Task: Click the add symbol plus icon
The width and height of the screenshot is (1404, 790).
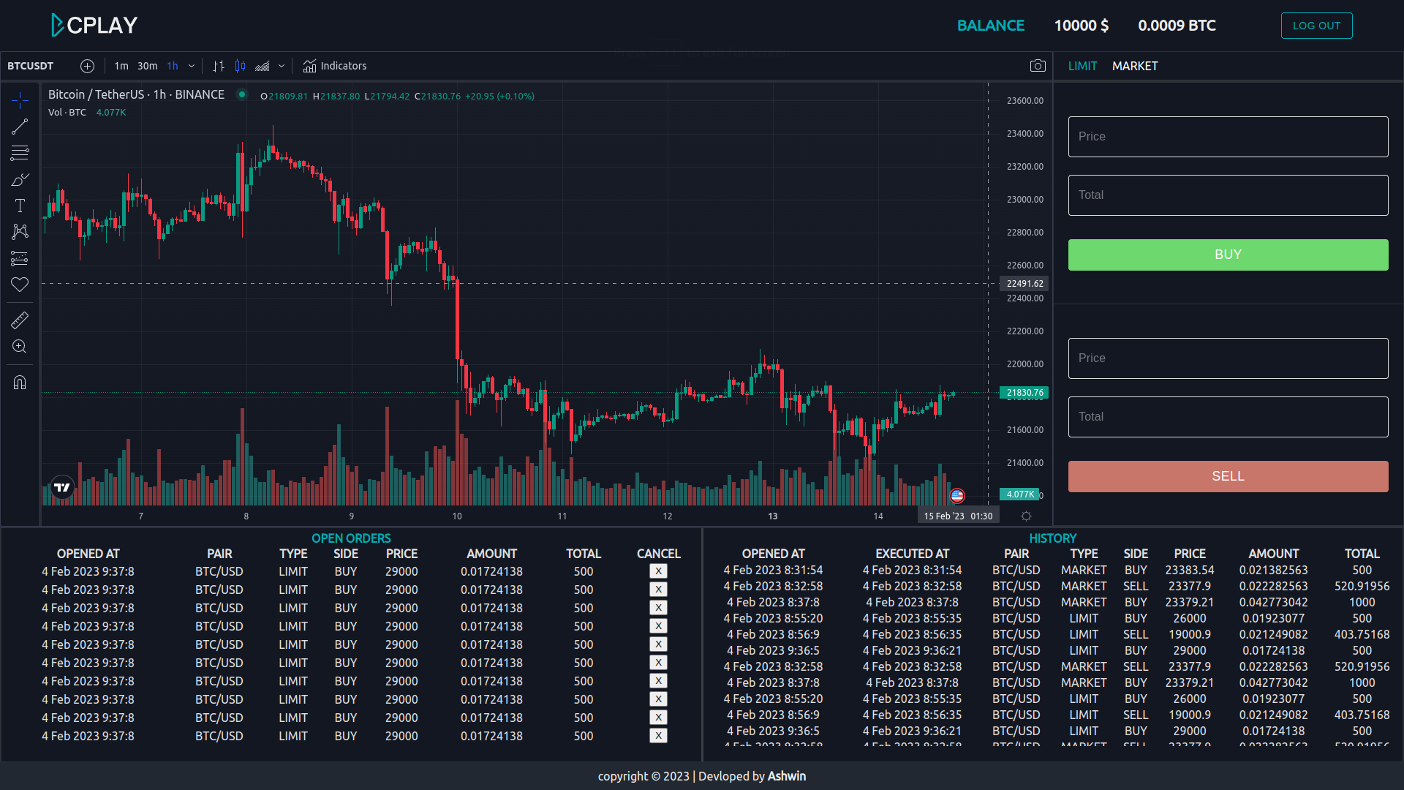Action: [x=87, y=66]
